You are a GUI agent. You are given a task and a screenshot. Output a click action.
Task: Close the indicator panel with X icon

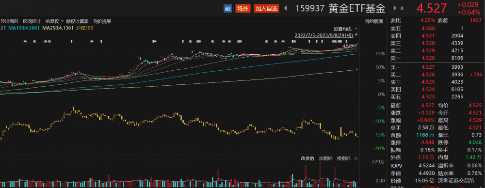point(356,158)
